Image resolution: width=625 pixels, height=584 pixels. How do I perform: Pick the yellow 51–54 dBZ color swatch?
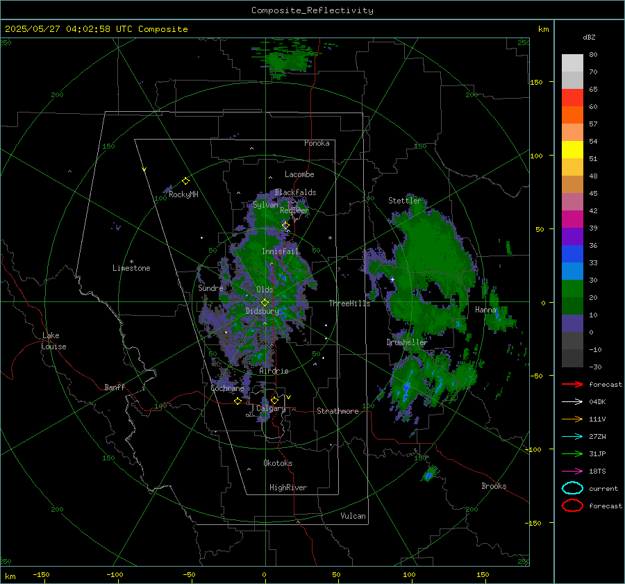click(x=572, y=149)
